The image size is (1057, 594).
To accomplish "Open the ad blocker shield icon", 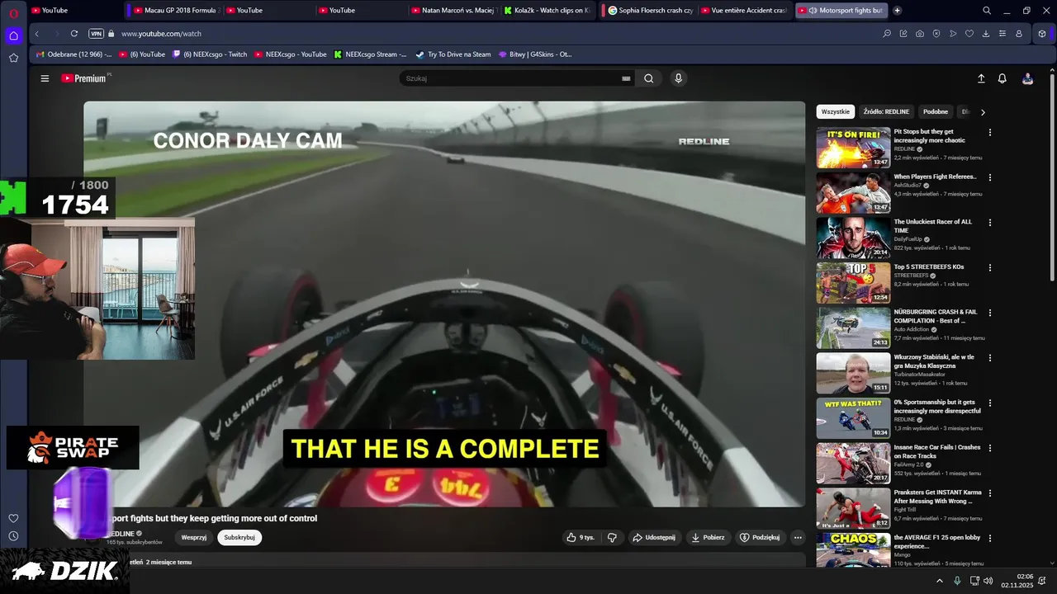I will (x=936, y=34).
